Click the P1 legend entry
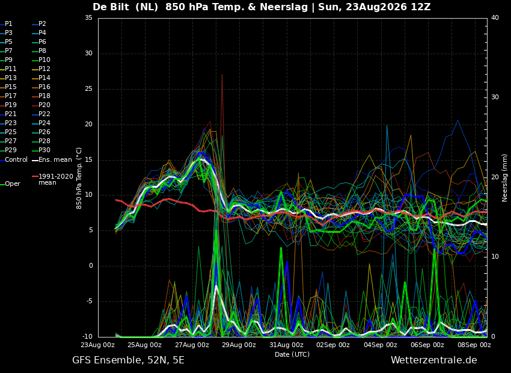 tap(6, 24)
